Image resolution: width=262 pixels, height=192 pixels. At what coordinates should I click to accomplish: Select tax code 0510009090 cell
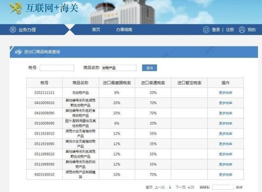(x=44, y=123)
